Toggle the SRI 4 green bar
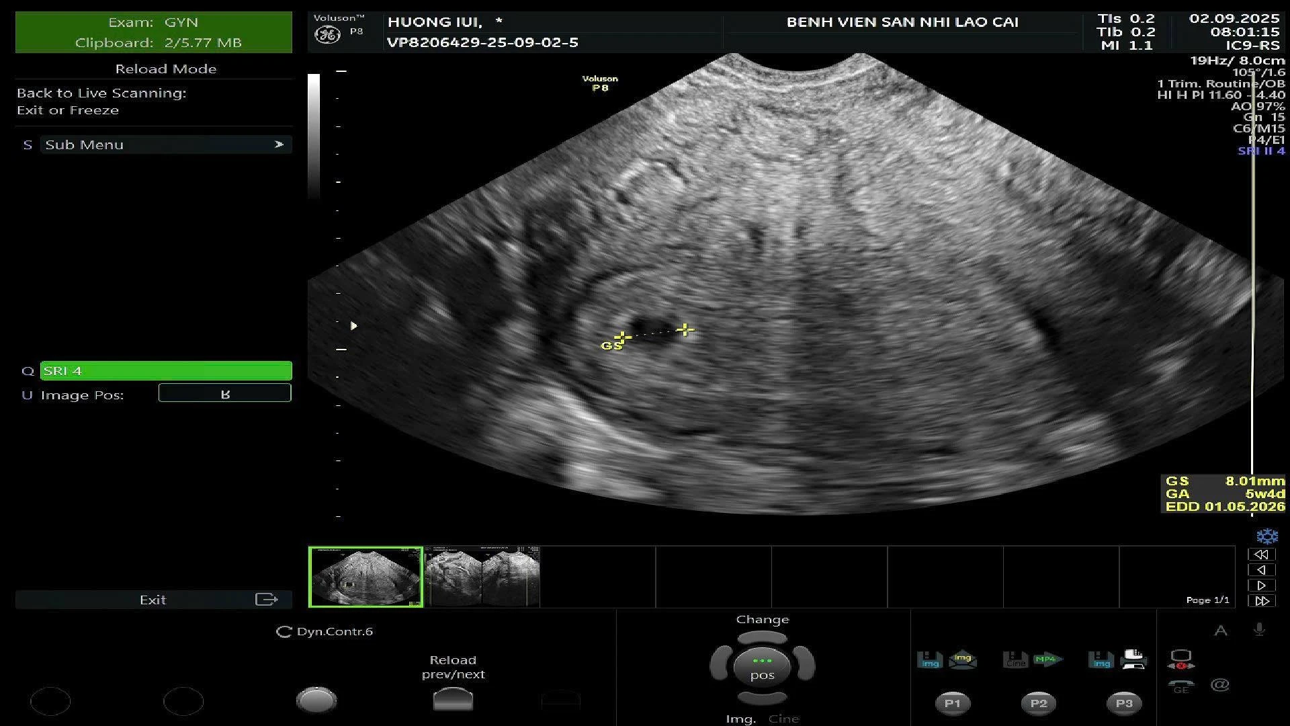The height and width of the screenshot is (726, 1290). (x=166, y=371)
